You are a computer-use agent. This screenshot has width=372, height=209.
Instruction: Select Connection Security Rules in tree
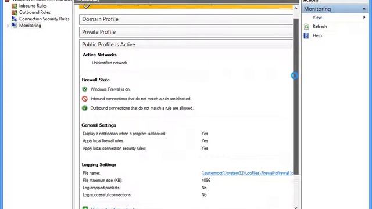pos(44,19)
